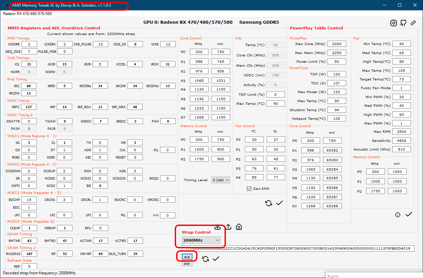The height and width of the screenshot is (278, 423).
Task: Click the PowerPlay Table apply checkmark
Action: coord(409,214)
